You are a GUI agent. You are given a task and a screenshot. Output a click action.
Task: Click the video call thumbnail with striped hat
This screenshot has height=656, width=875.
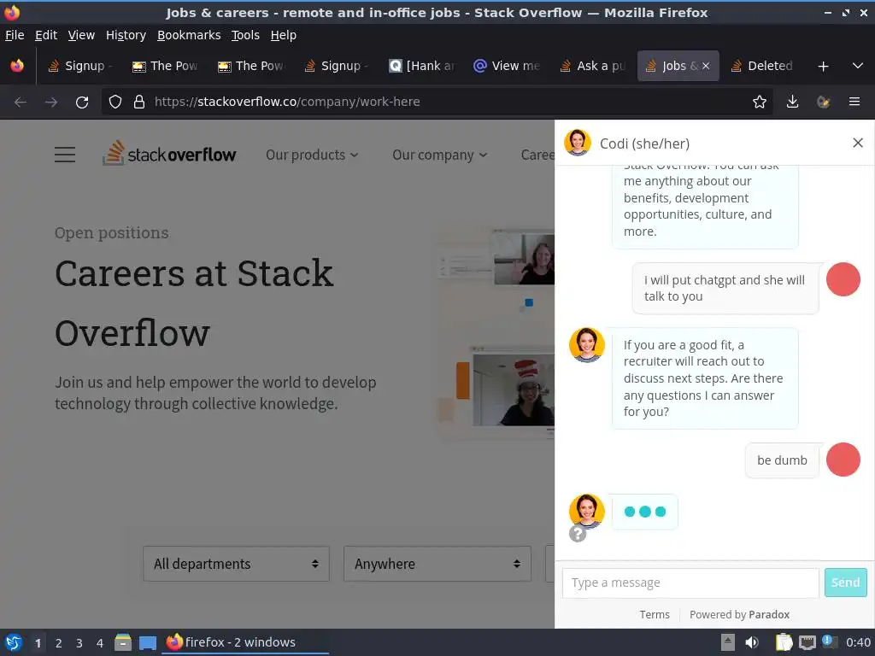click(x=514, y=390)
